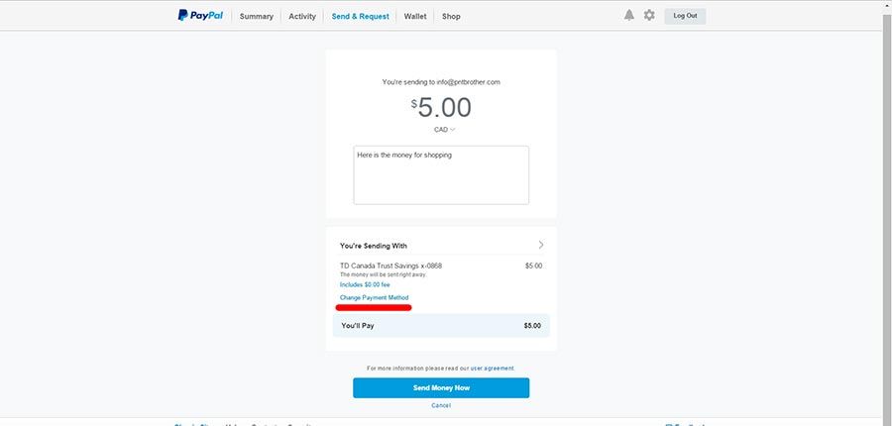Image resolution: width=892 pixels, height=426 pixels.
Task: Expand the You're Sending With chevron
Action: coord(541,245)
